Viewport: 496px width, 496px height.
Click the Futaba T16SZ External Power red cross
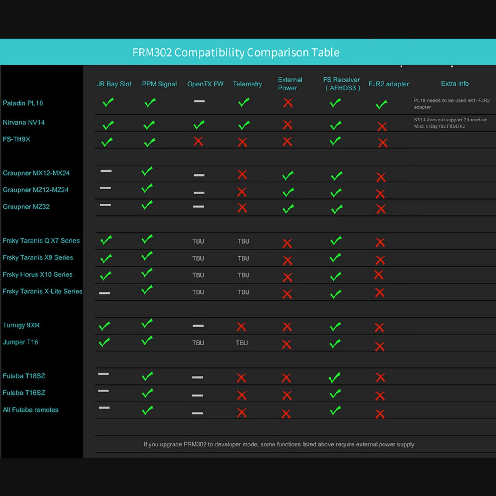287,395
